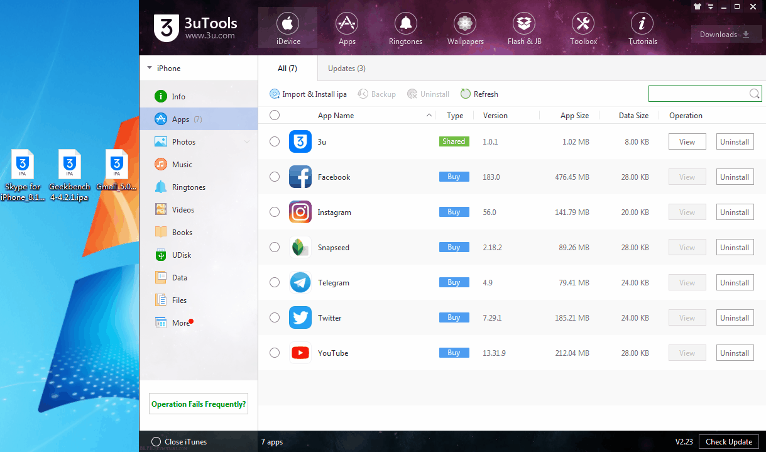766x452 pixels.
Task: Open the iDevice section
Action: (x=288, y=28)
